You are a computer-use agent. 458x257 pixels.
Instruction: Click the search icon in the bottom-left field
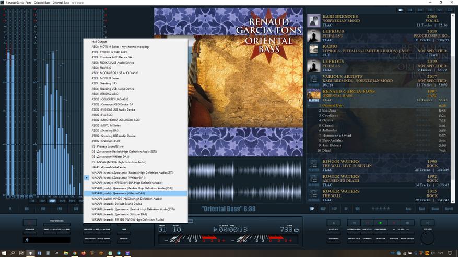coord(27,240)
